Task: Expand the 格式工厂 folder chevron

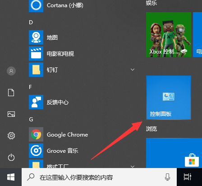Action: (x=133, y=166)
